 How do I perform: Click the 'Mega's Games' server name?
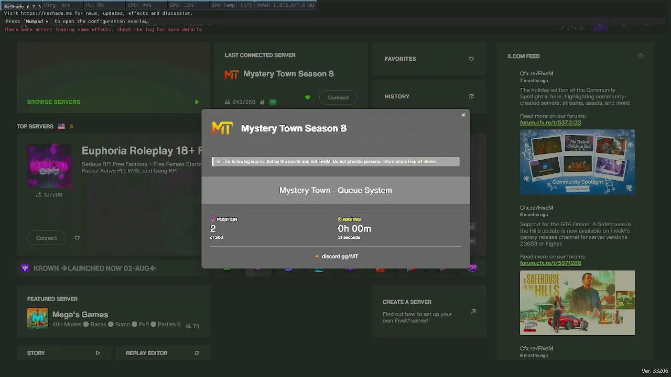coord(80,315)
